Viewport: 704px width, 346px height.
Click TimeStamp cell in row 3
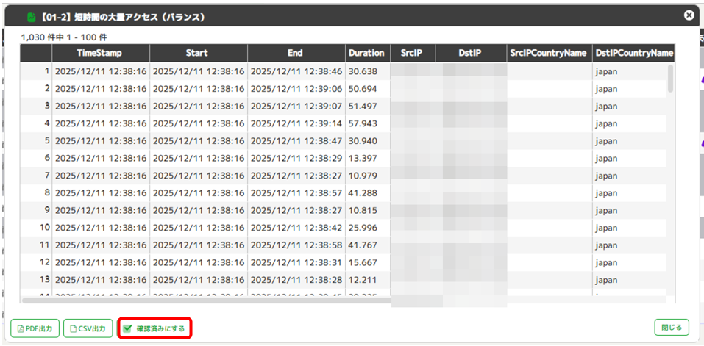point(101,107)
